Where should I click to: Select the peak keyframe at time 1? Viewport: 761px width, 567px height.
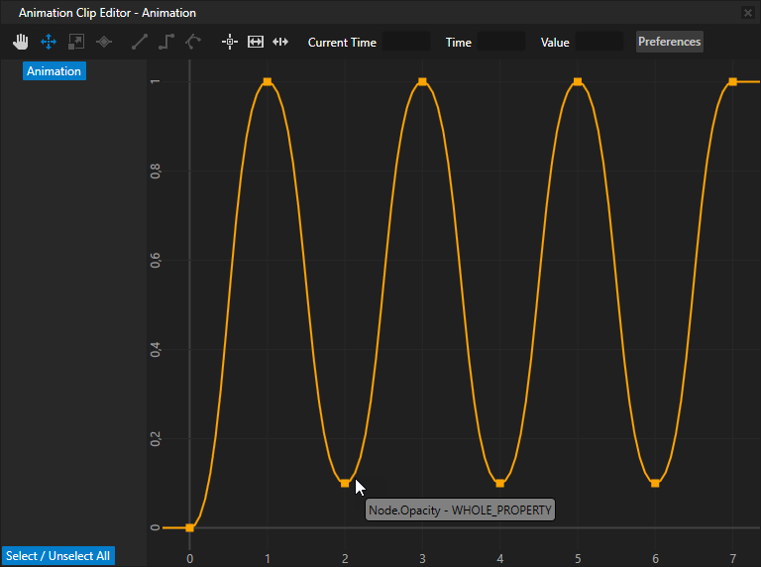pyautogui.click(x=268, y=82)
